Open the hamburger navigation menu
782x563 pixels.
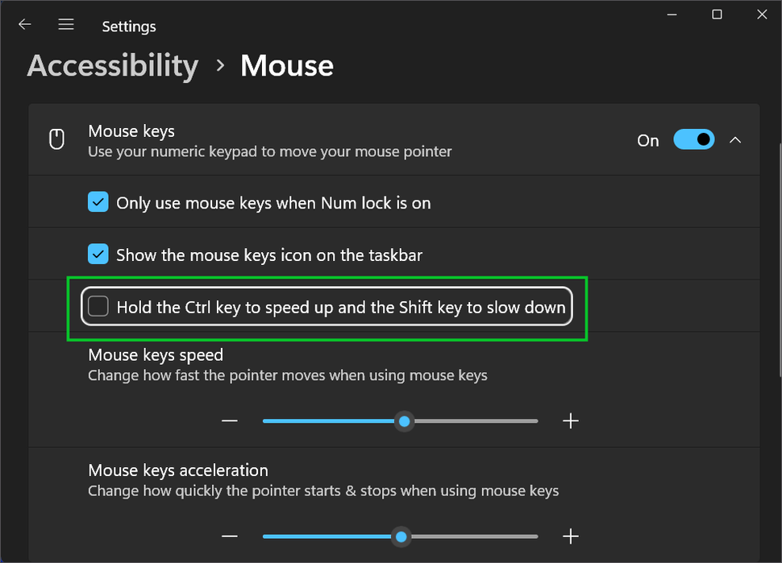(x=66, y=25)
